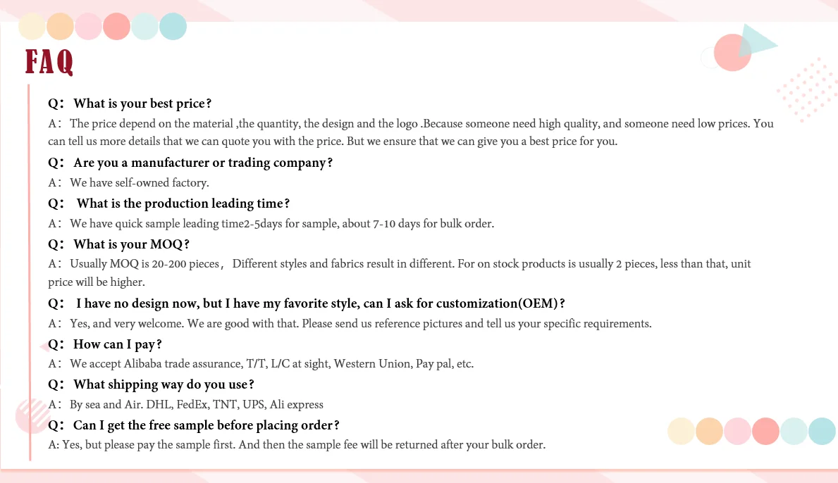Click the OEM customization question
This screenshot has height=483, width=838.
coord(307,303)
